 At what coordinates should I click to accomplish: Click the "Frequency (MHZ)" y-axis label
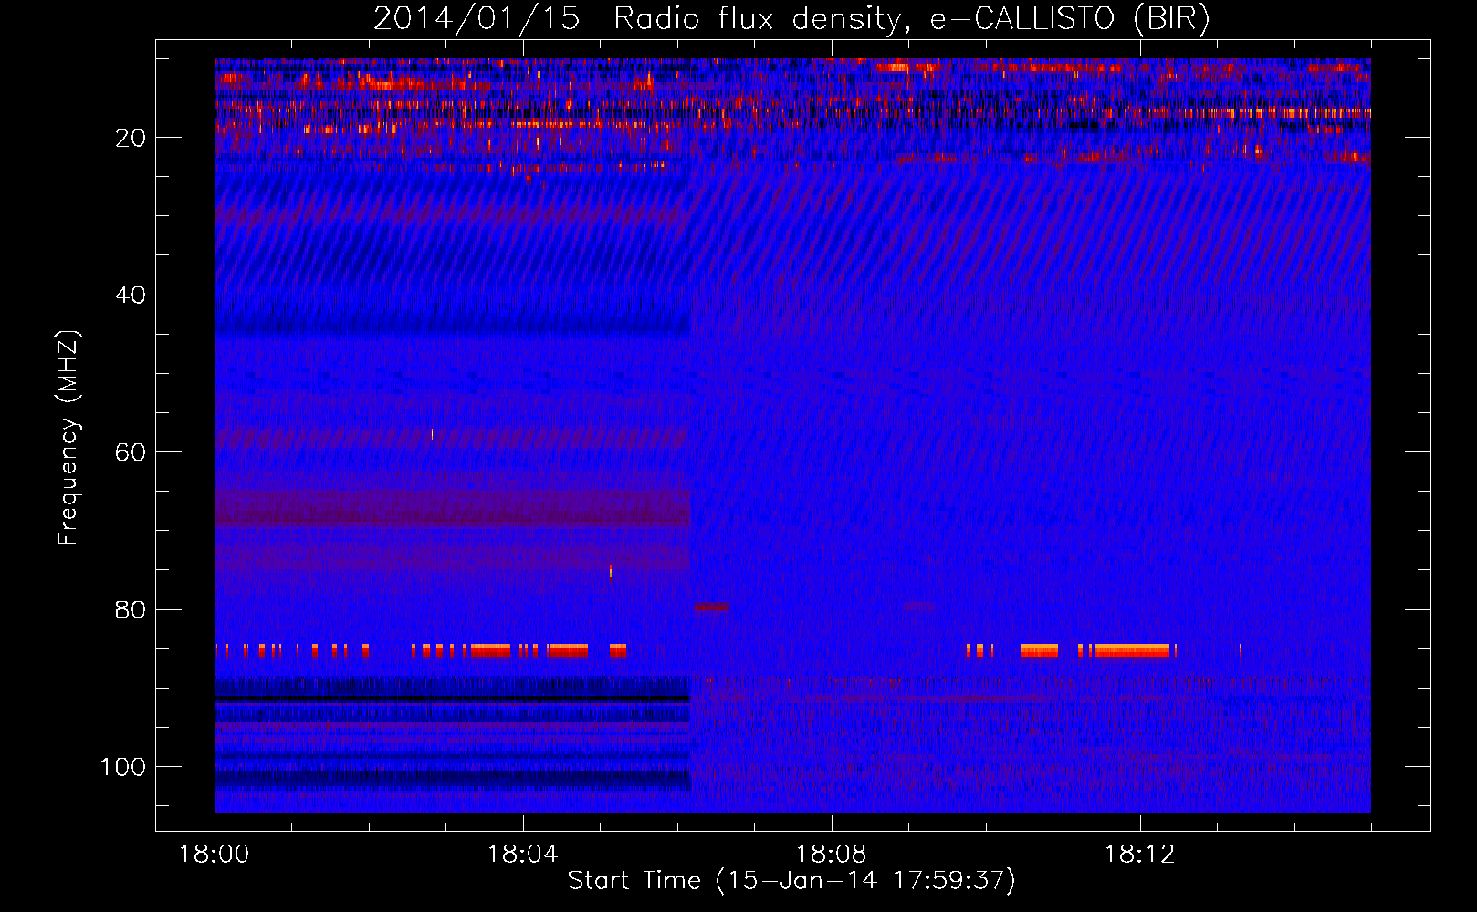[x=68, y=437]
